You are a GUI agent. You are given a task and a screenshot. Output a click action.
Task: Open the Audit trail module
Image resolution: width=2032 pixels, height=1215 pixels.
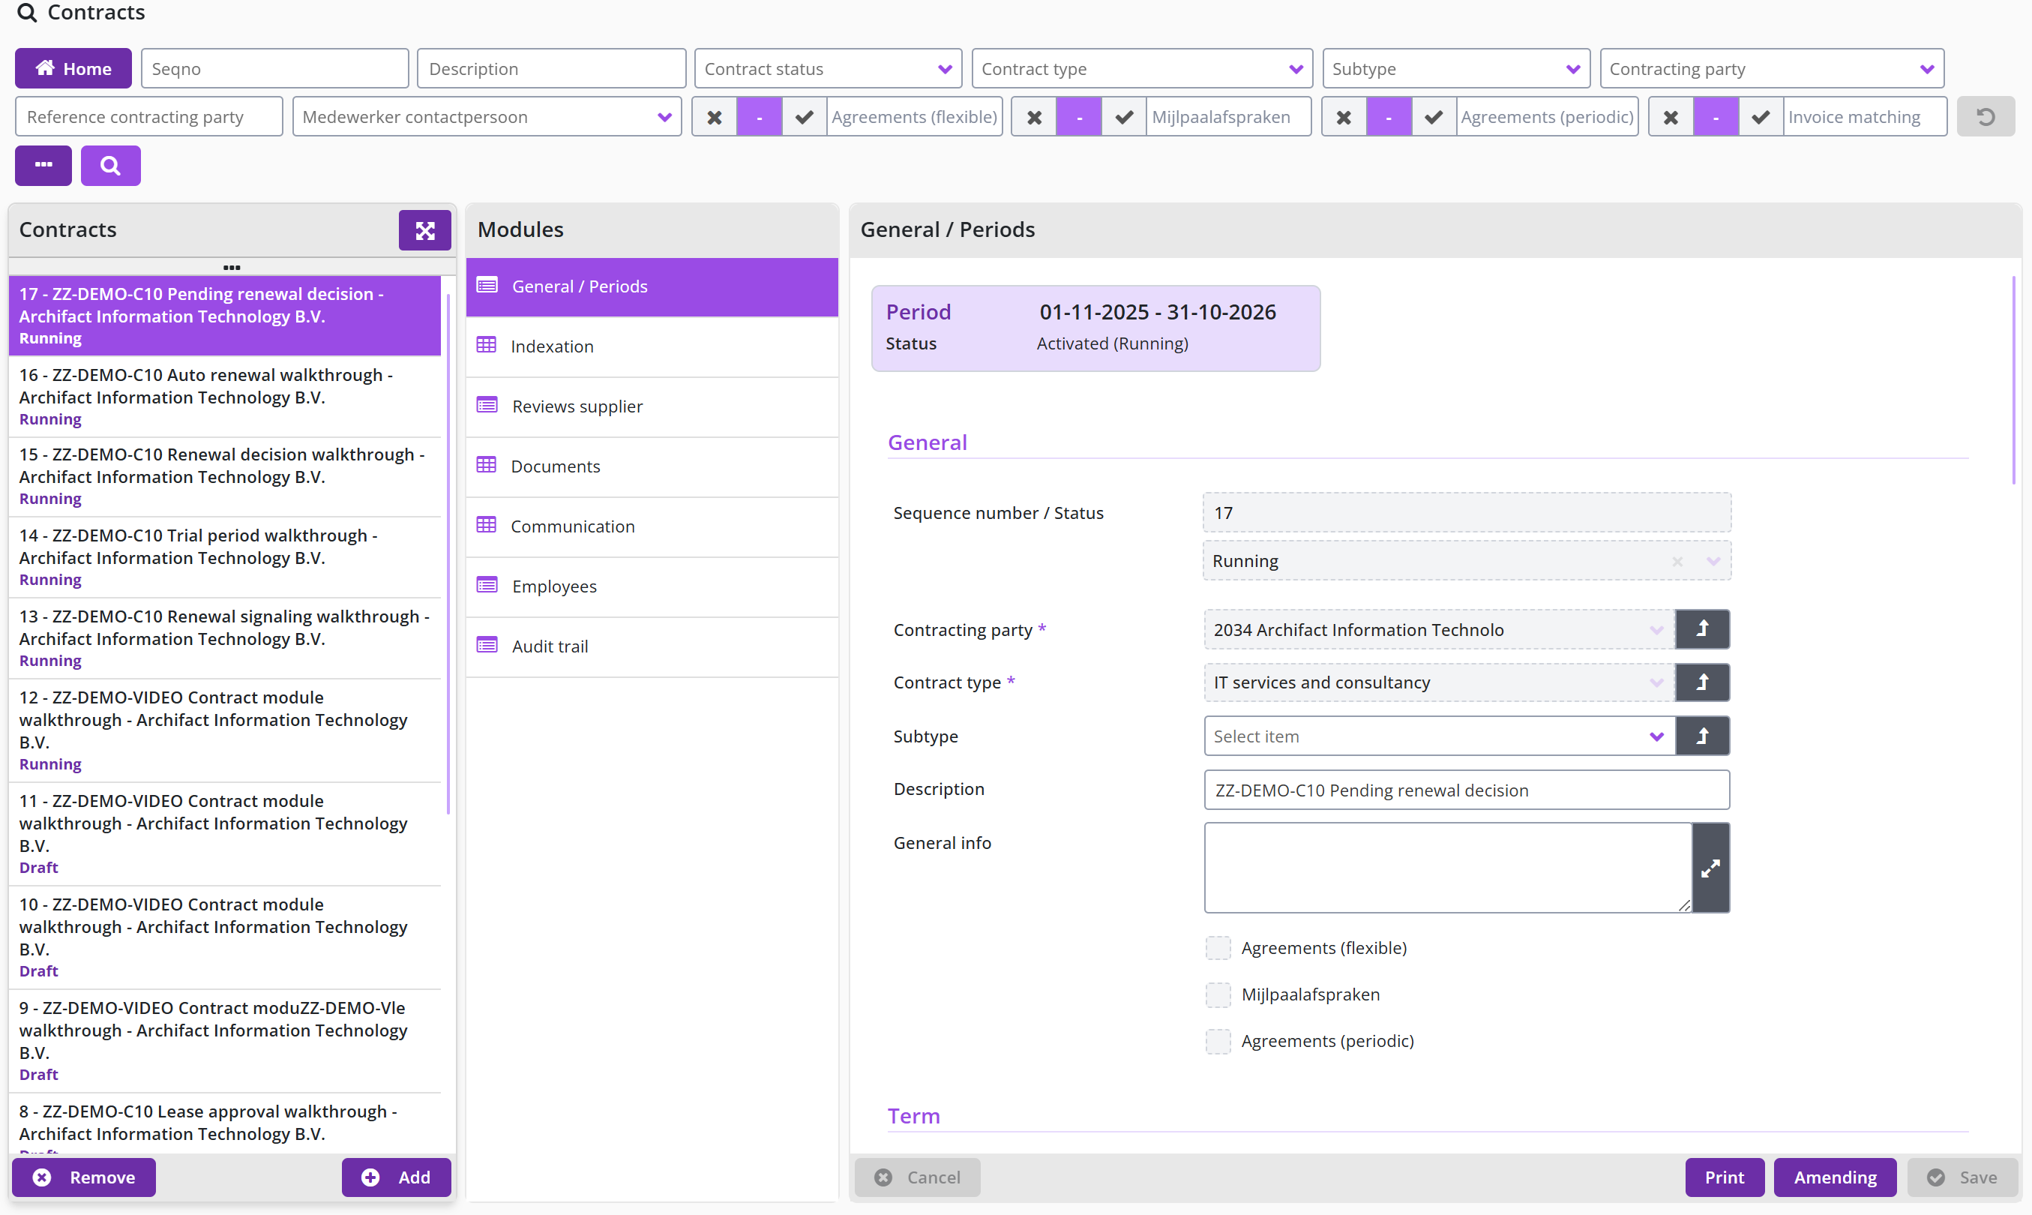tap(652, 646)
